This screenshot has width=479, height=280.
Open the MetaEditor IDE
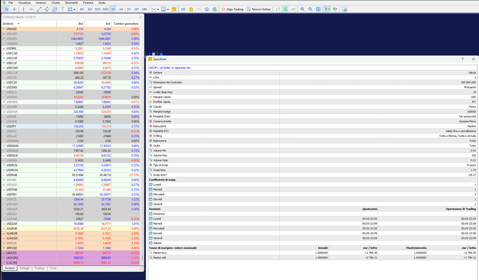(x=183, y=9)
